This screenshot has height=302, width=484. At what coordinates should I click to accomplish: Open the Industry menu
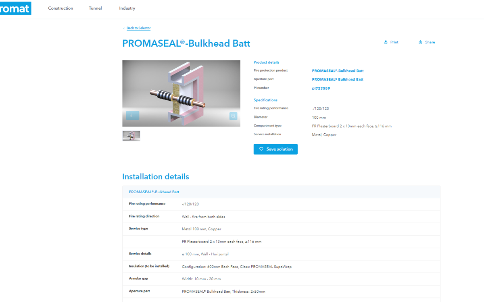click(x=127, y=8)
